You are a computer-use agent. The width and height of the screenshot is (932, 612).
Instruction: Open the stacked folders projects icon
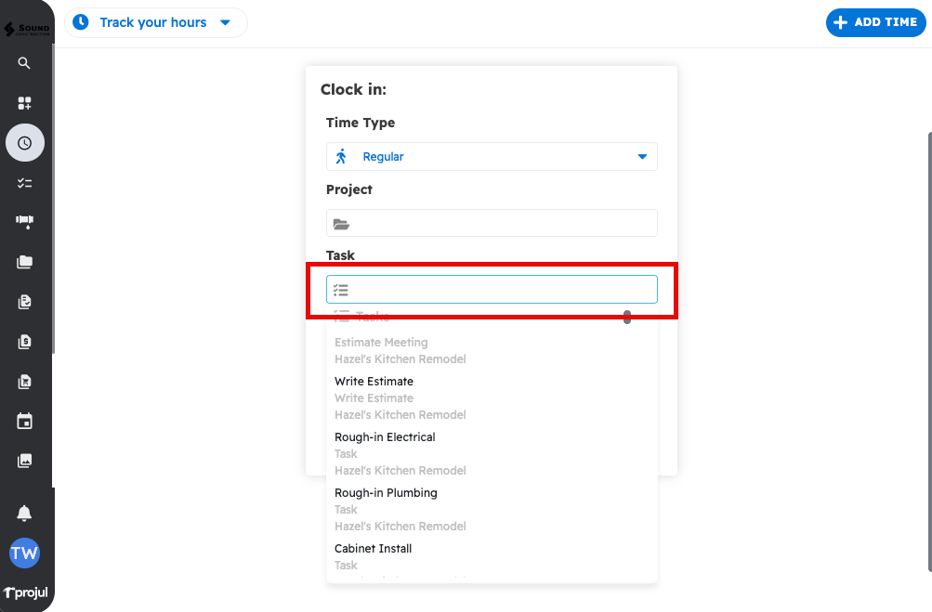pyautogui.click(x=25, y=262)
